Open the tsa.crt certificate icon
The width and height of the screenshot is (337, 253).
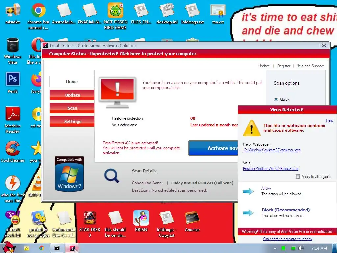pos(218,13)
